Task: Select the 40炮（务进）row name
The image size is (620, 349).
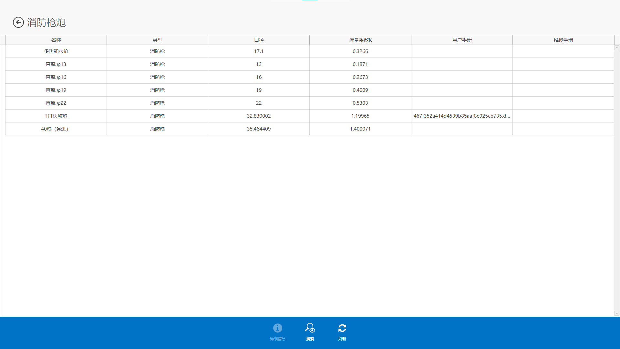Action: [x=55, y=129]
